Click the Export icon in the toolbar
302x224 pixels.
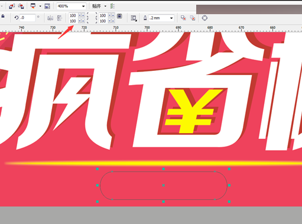[21, 6]
